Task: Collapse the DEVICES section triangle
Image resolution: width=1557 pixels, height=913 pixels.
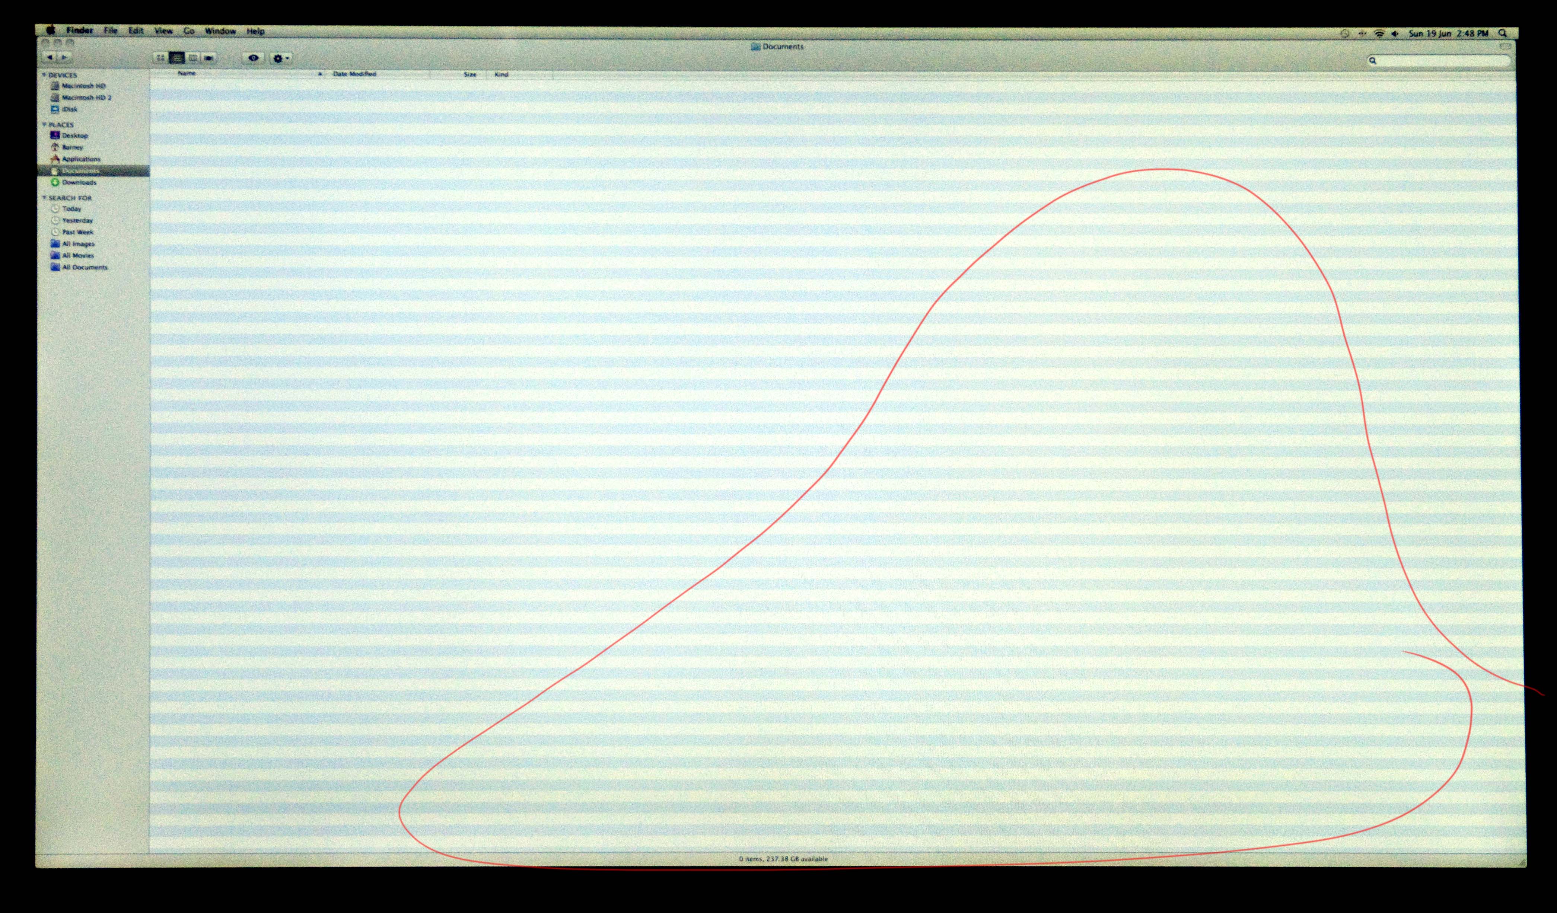Action: pyautogui.click(x=44, y=75)
